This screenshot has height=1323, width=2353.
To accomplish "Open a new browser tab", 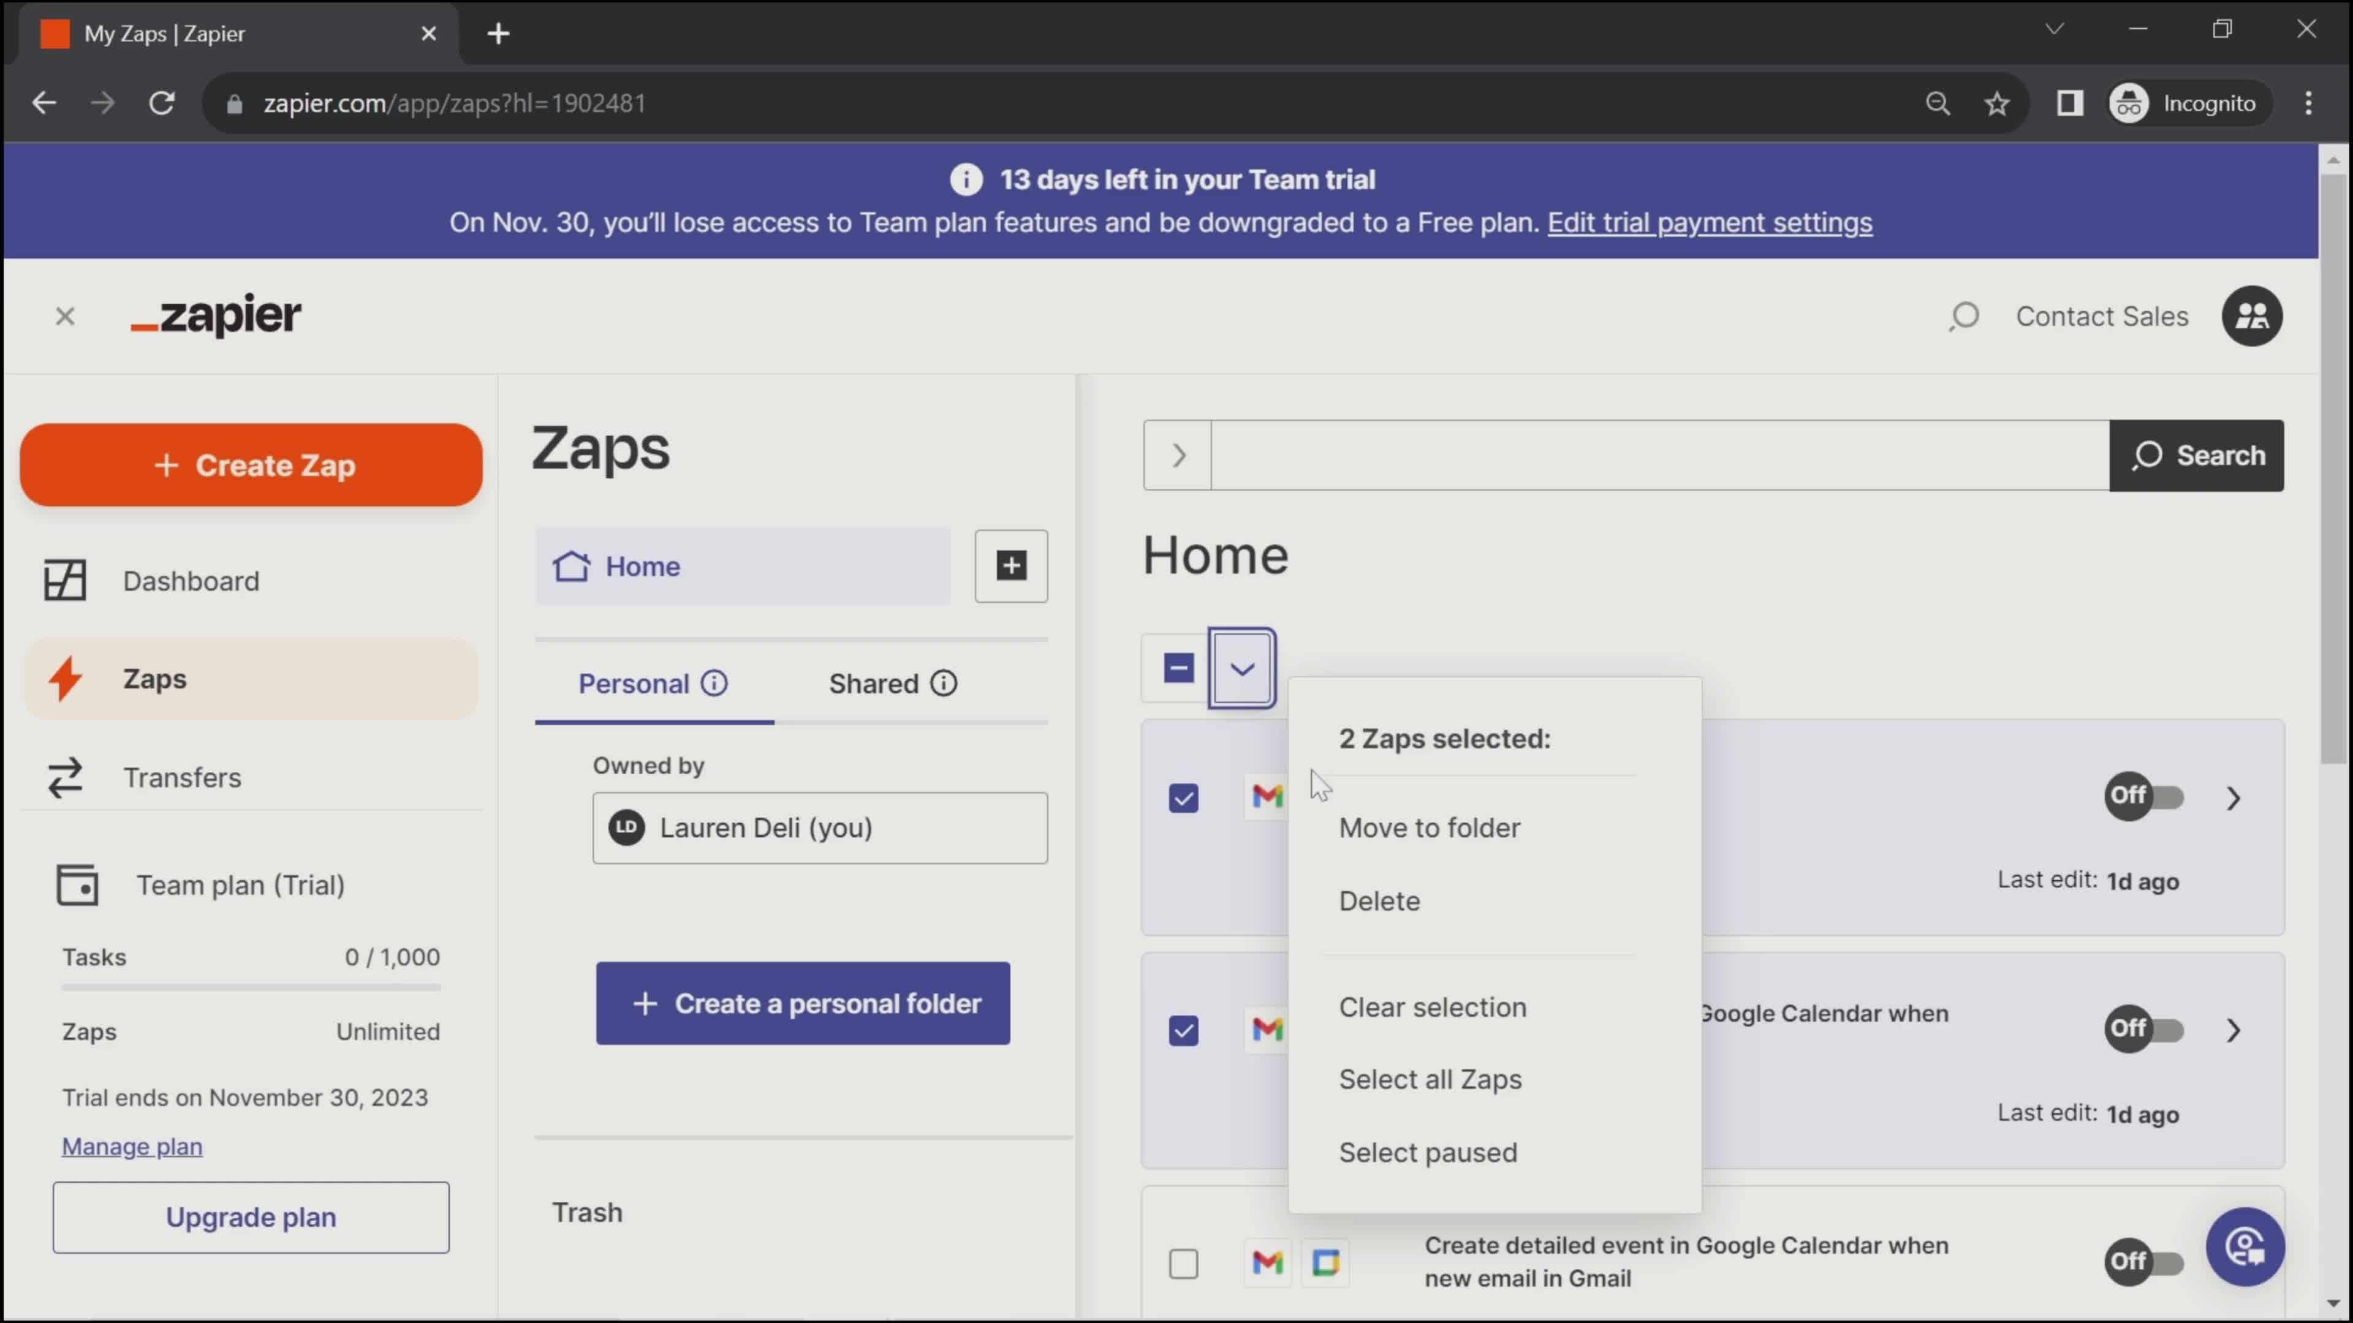I will coord(498,34).
